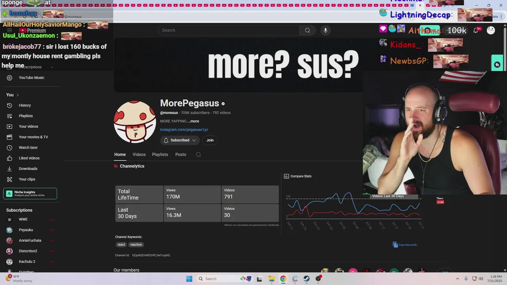Viewport: 507px width, 285px height.
Task: Click the Our members heading
Action: pos(126,270)
